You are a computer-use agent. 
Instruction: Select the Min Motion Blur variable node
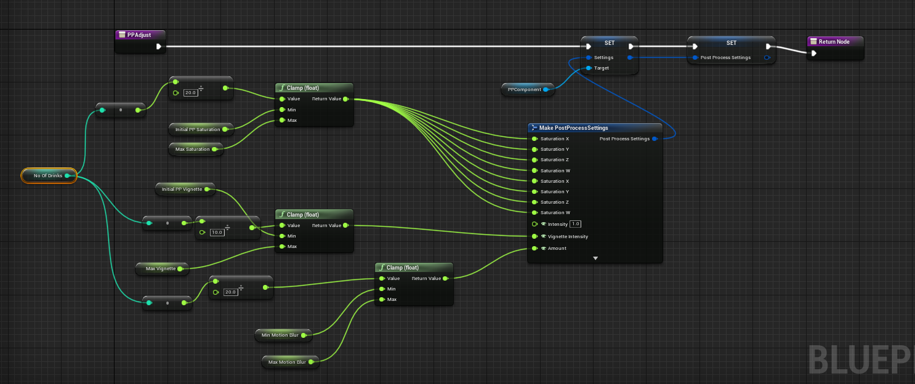tap(283, 335)
